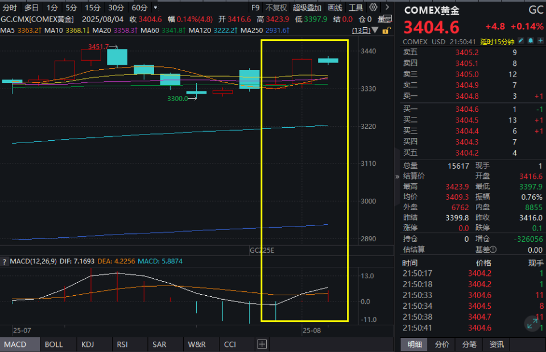
Task: Click the GC code at panel header
Action: click(536, 10)
